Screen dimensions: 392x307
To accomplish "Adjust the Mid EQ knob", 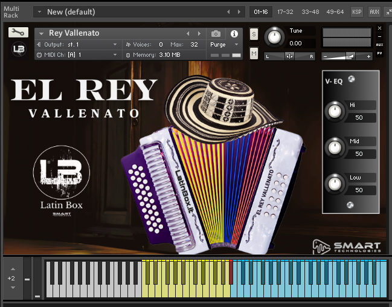I will point(335,147).
